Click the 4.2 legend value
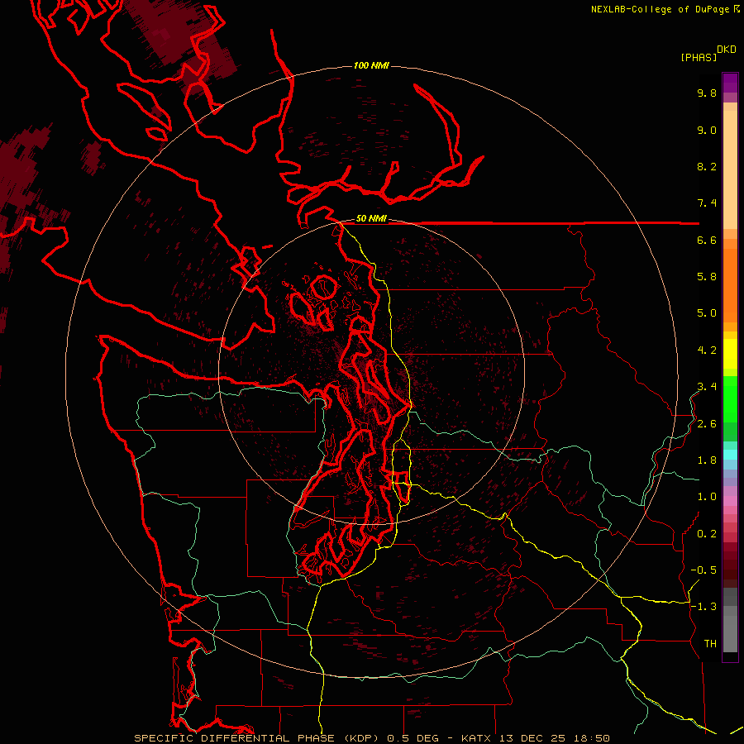744x744 pixels. click(x=707, y=351)
